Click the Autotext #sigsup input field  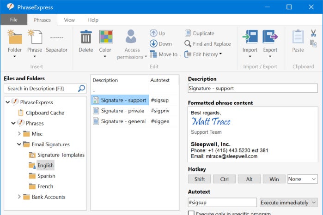pos(222,203)
